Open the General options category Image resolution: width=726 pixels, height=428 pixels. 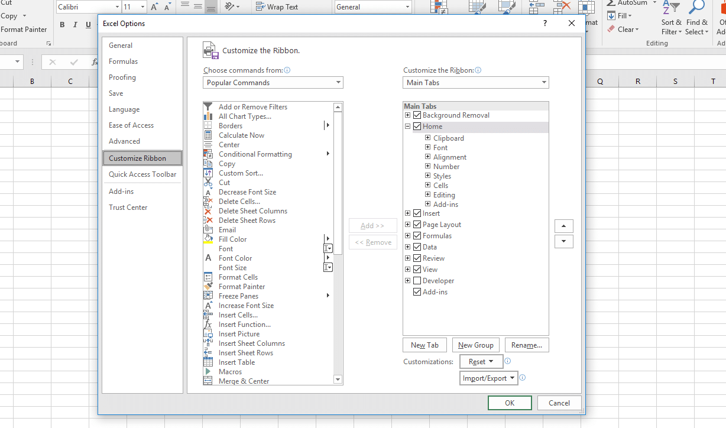pyautogui.click(x=121, y=46)
